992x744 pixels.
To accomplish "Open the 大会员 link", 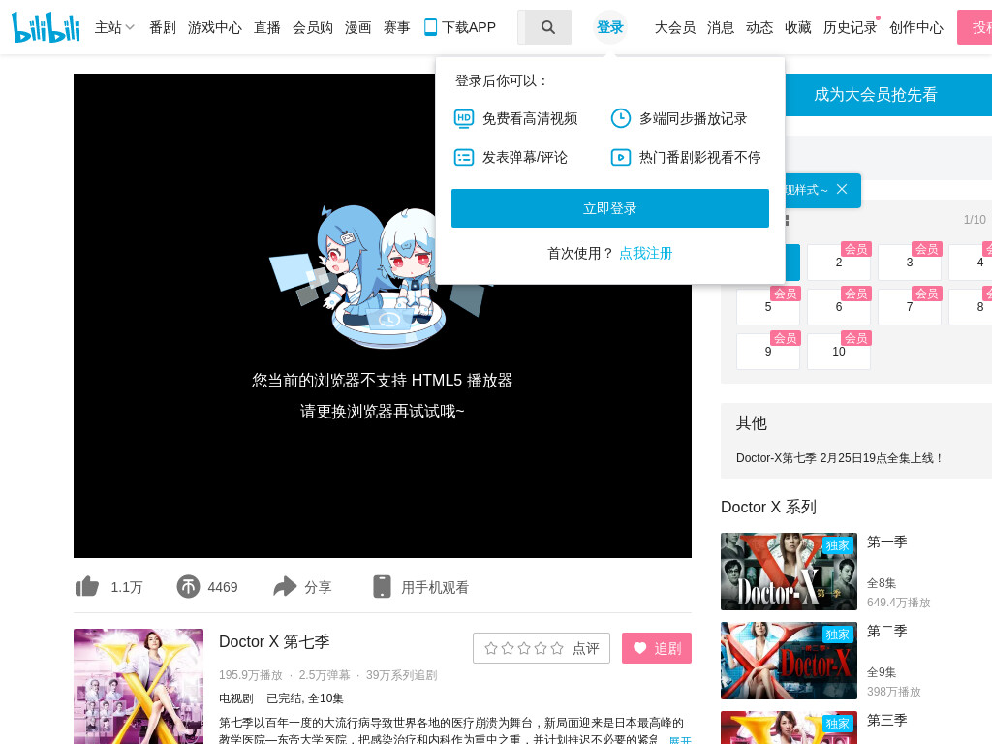I will 675,27.
